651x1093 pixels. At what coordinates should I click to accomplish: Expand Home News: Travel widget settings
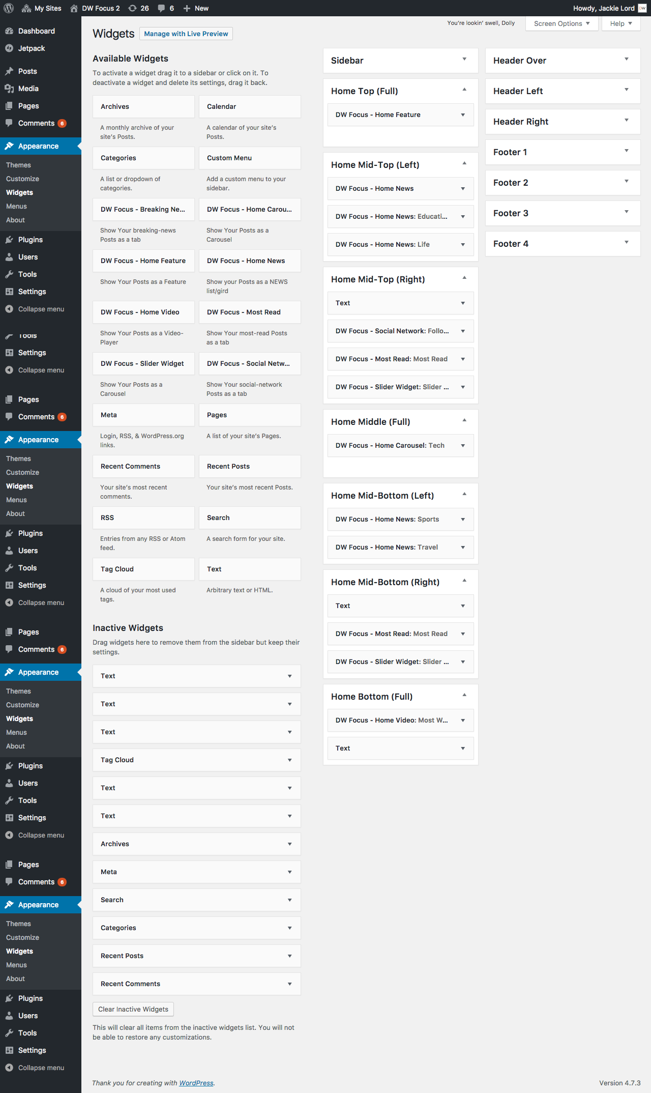pos(463,548)
